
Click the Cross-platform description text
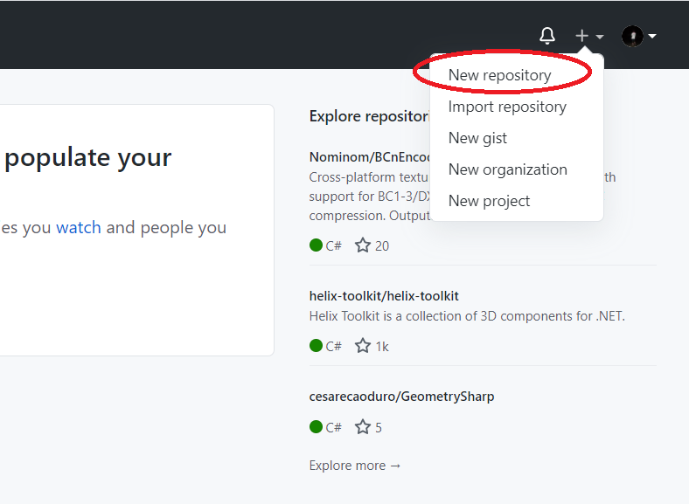370,197
